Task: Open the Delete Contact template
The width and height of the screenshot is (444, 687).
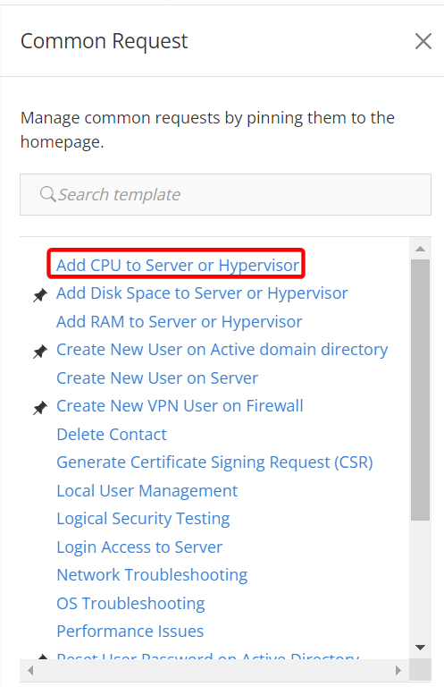Action: 112,434
